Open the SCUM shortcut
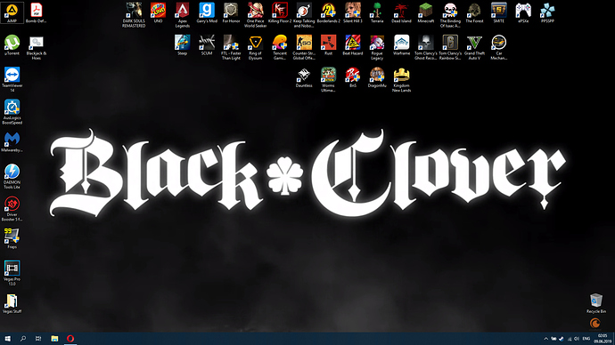615x345 pixels. coord(207,44)
